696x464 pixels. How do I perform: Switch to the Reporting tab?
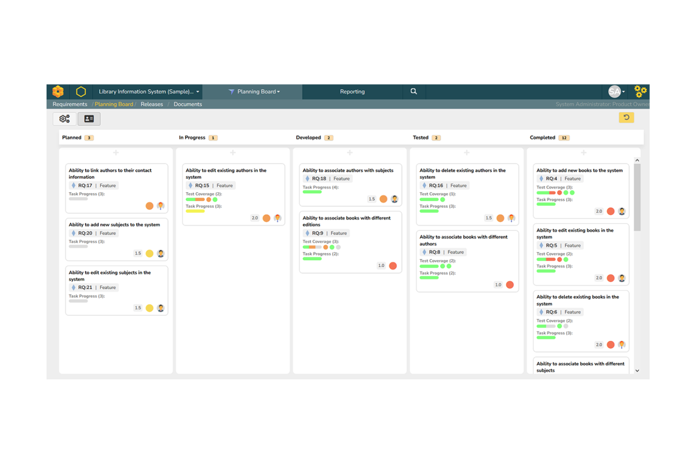pos(352,92)
